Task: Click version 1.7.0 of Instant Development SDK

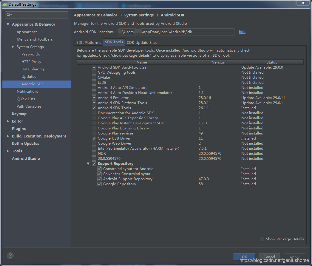Action: [203, 123]
